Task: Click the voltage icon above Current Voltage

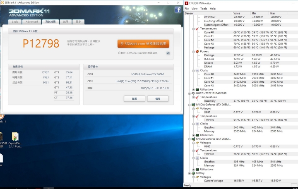Action: [x=197, y=177]
